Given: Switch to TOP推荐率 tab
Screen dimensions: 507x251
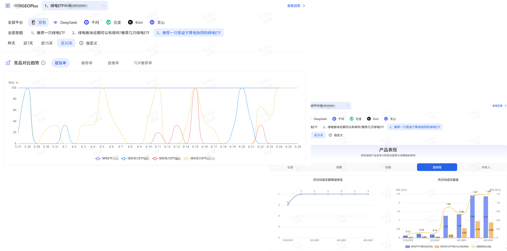Looking at the screenshot, I should (x=143, y=63).
